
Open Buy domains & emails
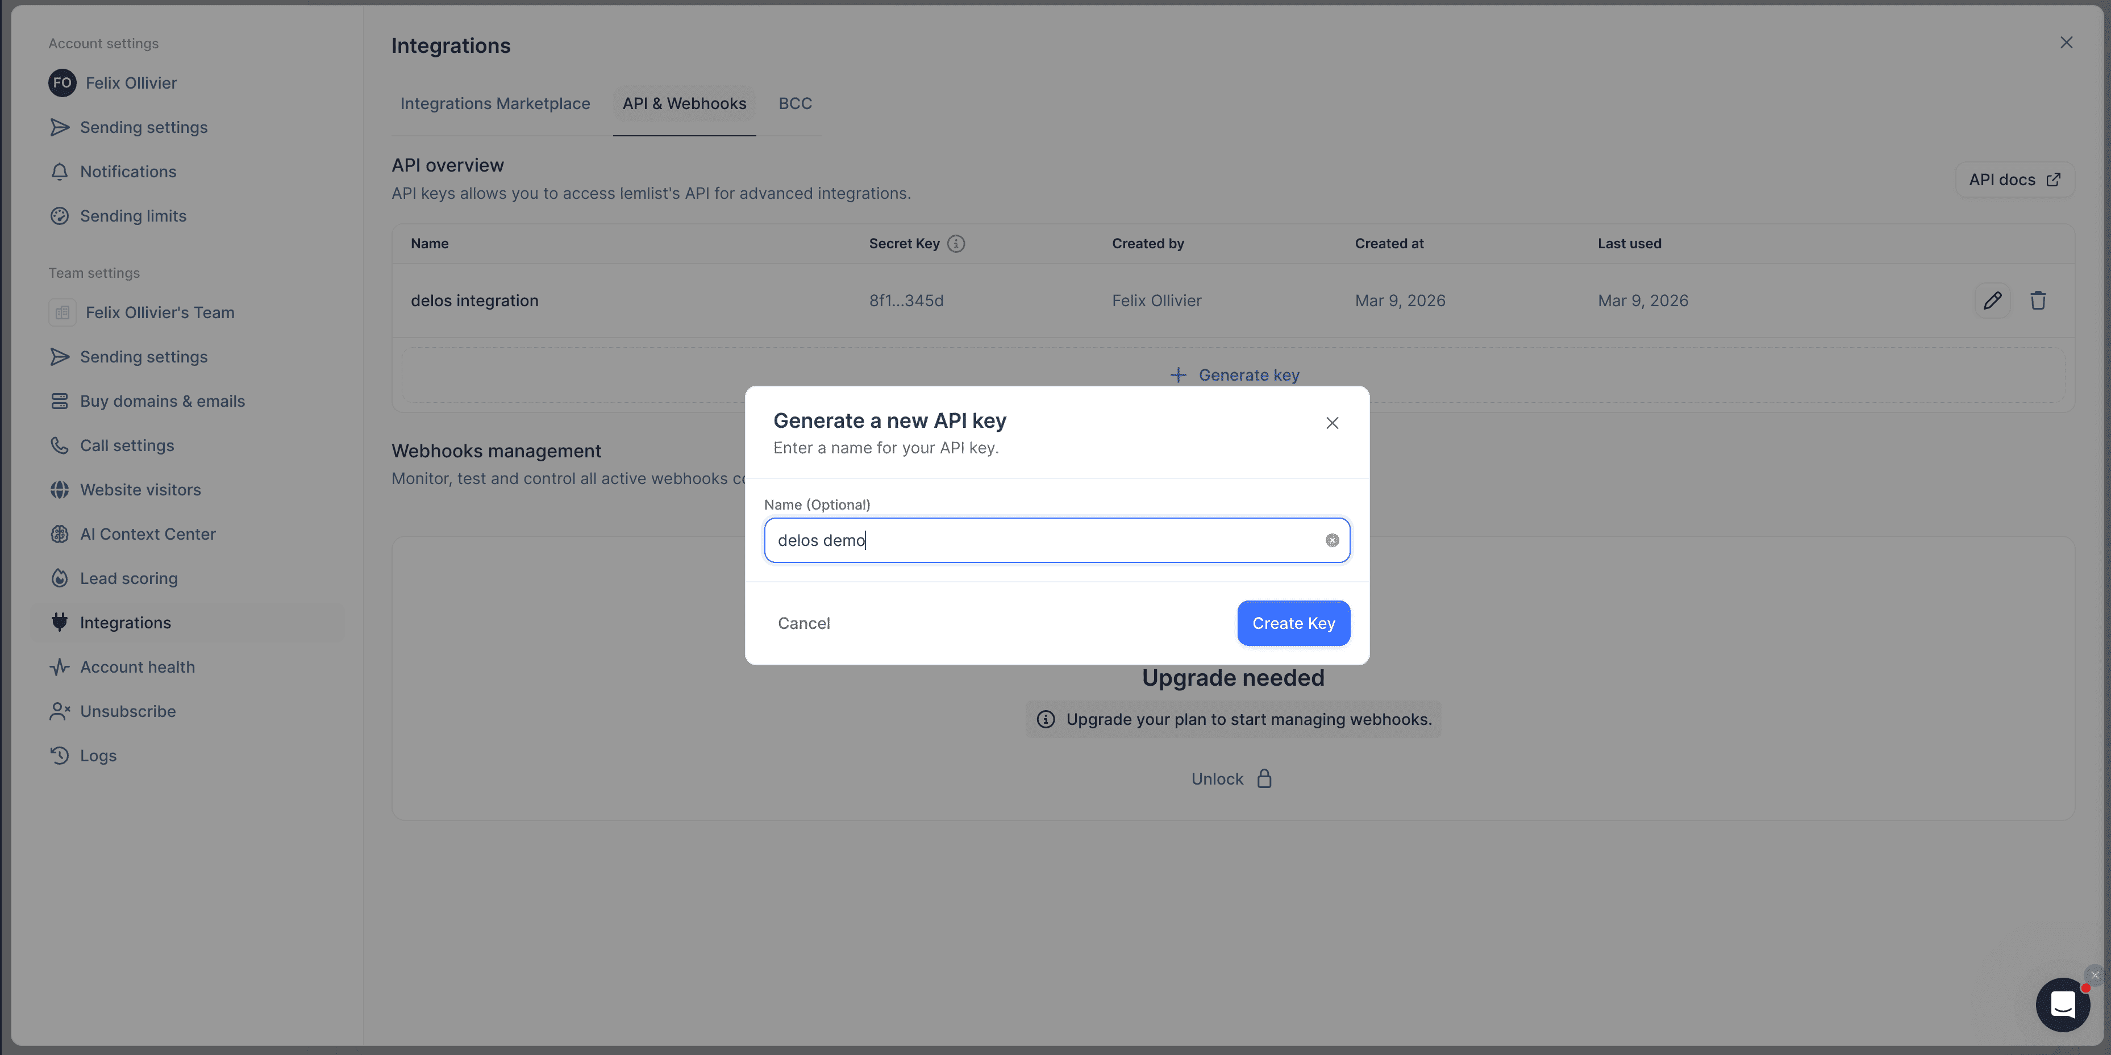[147, 401]
